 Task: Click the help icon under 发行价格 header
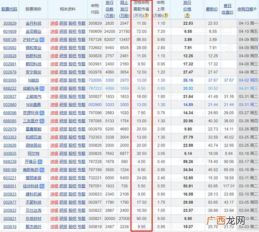[187, 15]
